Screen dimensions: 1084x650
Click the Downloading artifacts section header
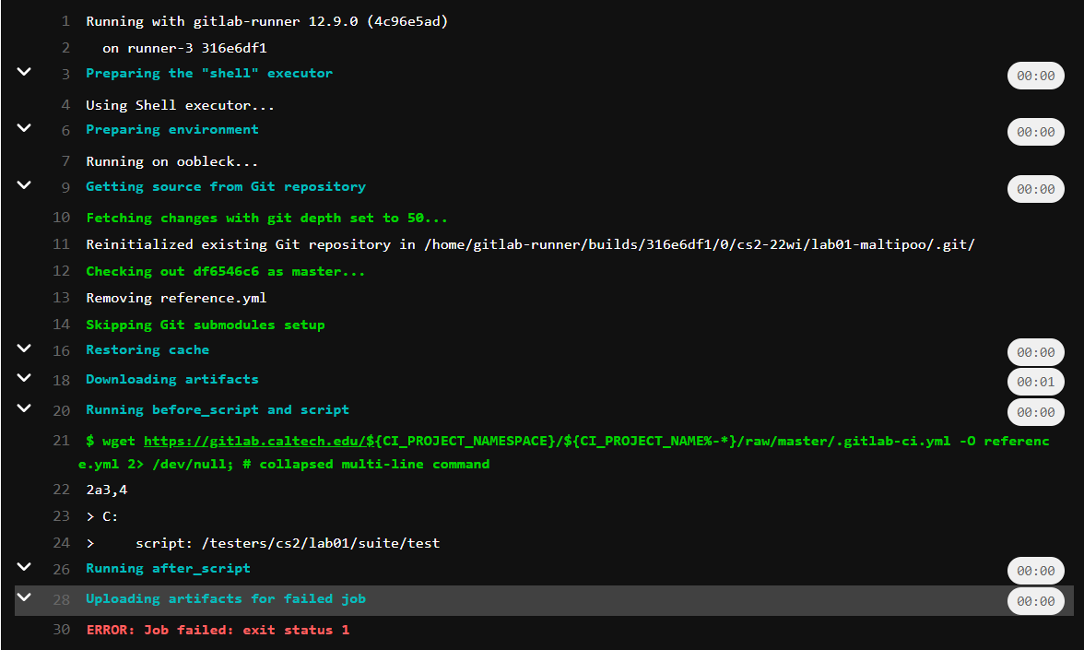coord(171,379)
